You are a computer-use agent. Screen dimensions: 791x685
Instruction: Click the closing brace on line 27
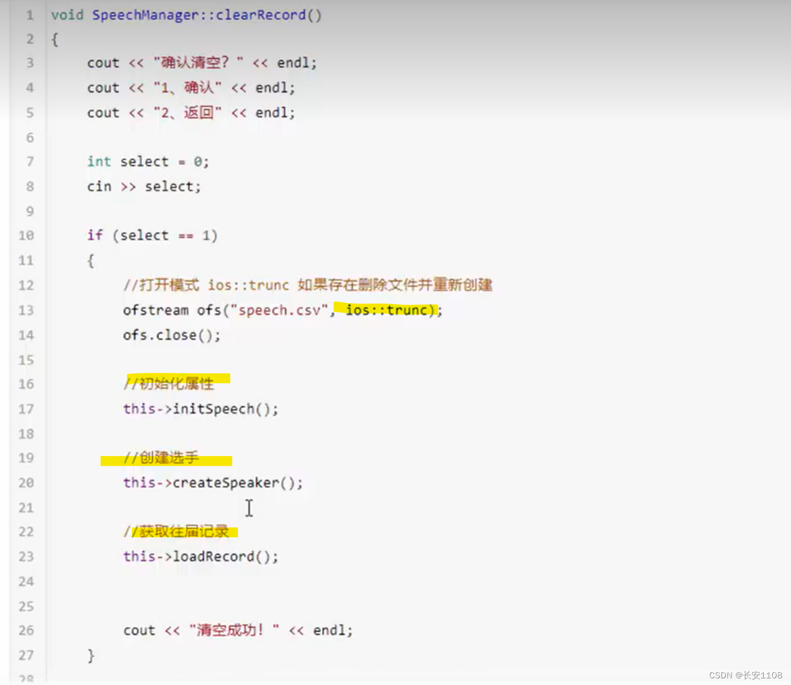(91, 656)
